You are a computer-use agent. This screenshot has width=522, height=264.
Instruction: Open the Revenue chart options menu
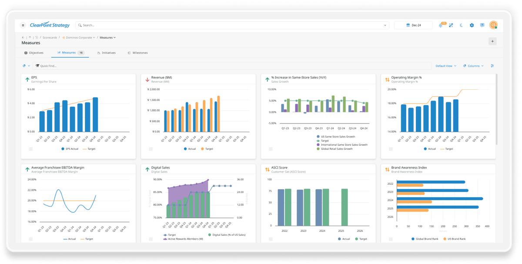(151, 149)
